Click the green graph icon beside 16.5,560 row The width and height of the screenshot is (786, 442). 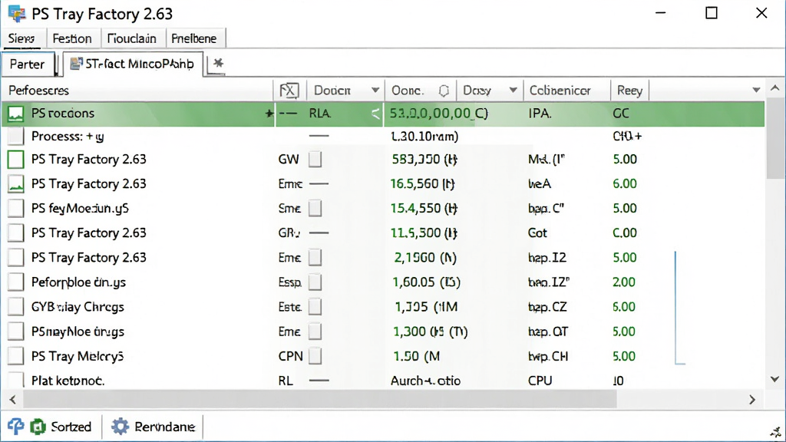(x=15, y=184)
